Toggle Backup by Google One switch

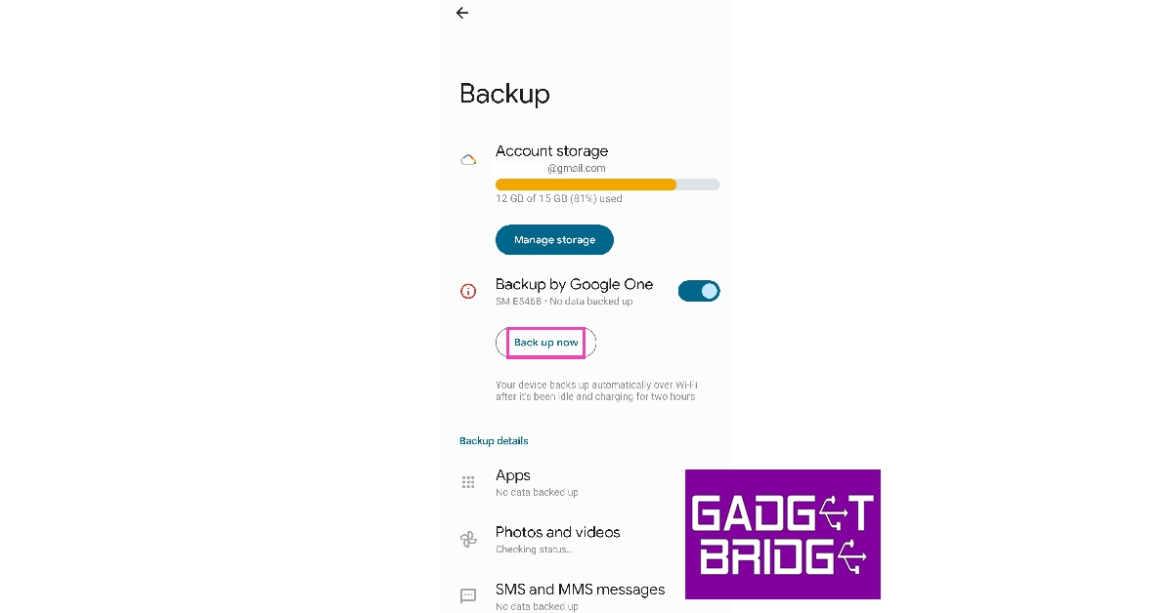point(699,291)
